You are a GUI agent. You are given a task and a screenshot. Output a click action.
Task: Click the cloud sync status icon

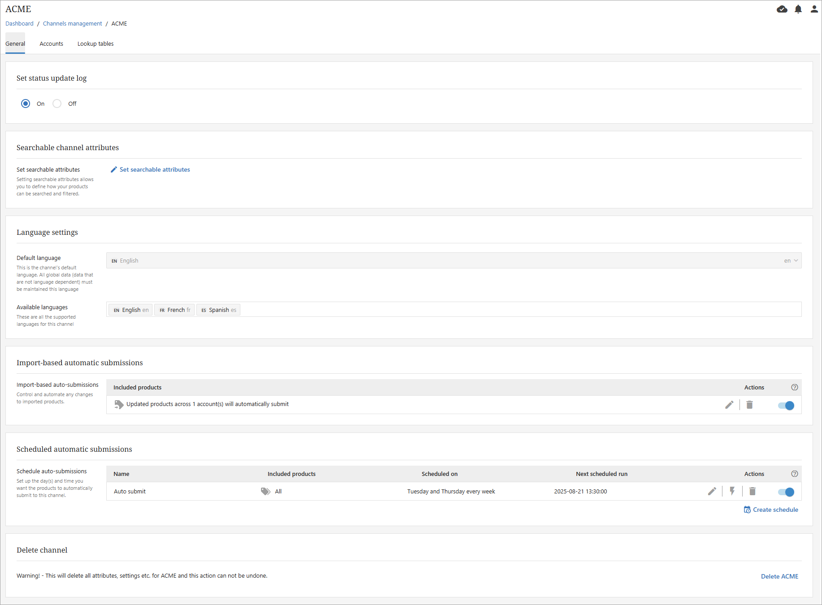click(x=782, y=9)
